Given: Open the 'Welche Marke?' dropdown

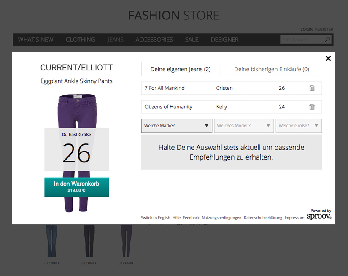Looking at the screenshot, I should [x=177, y=126].
